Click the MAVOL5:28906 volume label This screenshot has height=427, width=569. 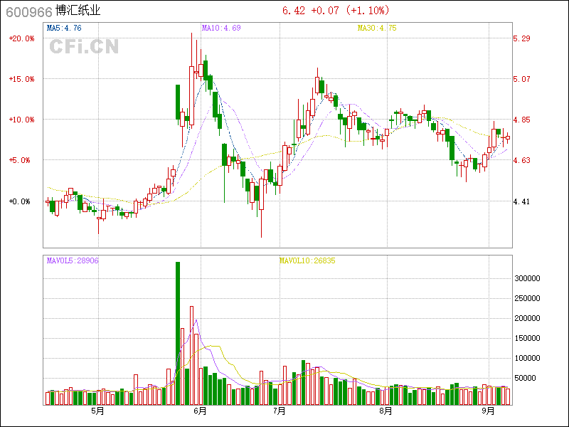[x=73, y=261]
